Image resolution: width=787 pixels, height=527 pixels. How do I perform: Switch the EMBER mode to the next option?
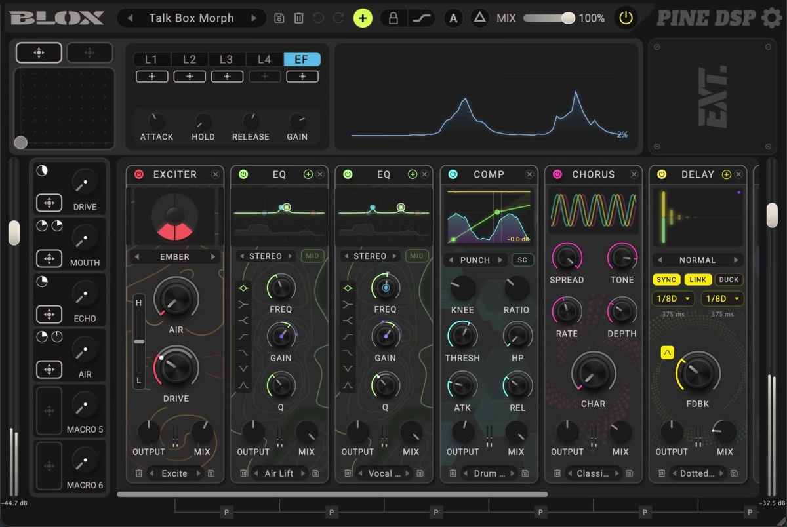pos(212,257)
